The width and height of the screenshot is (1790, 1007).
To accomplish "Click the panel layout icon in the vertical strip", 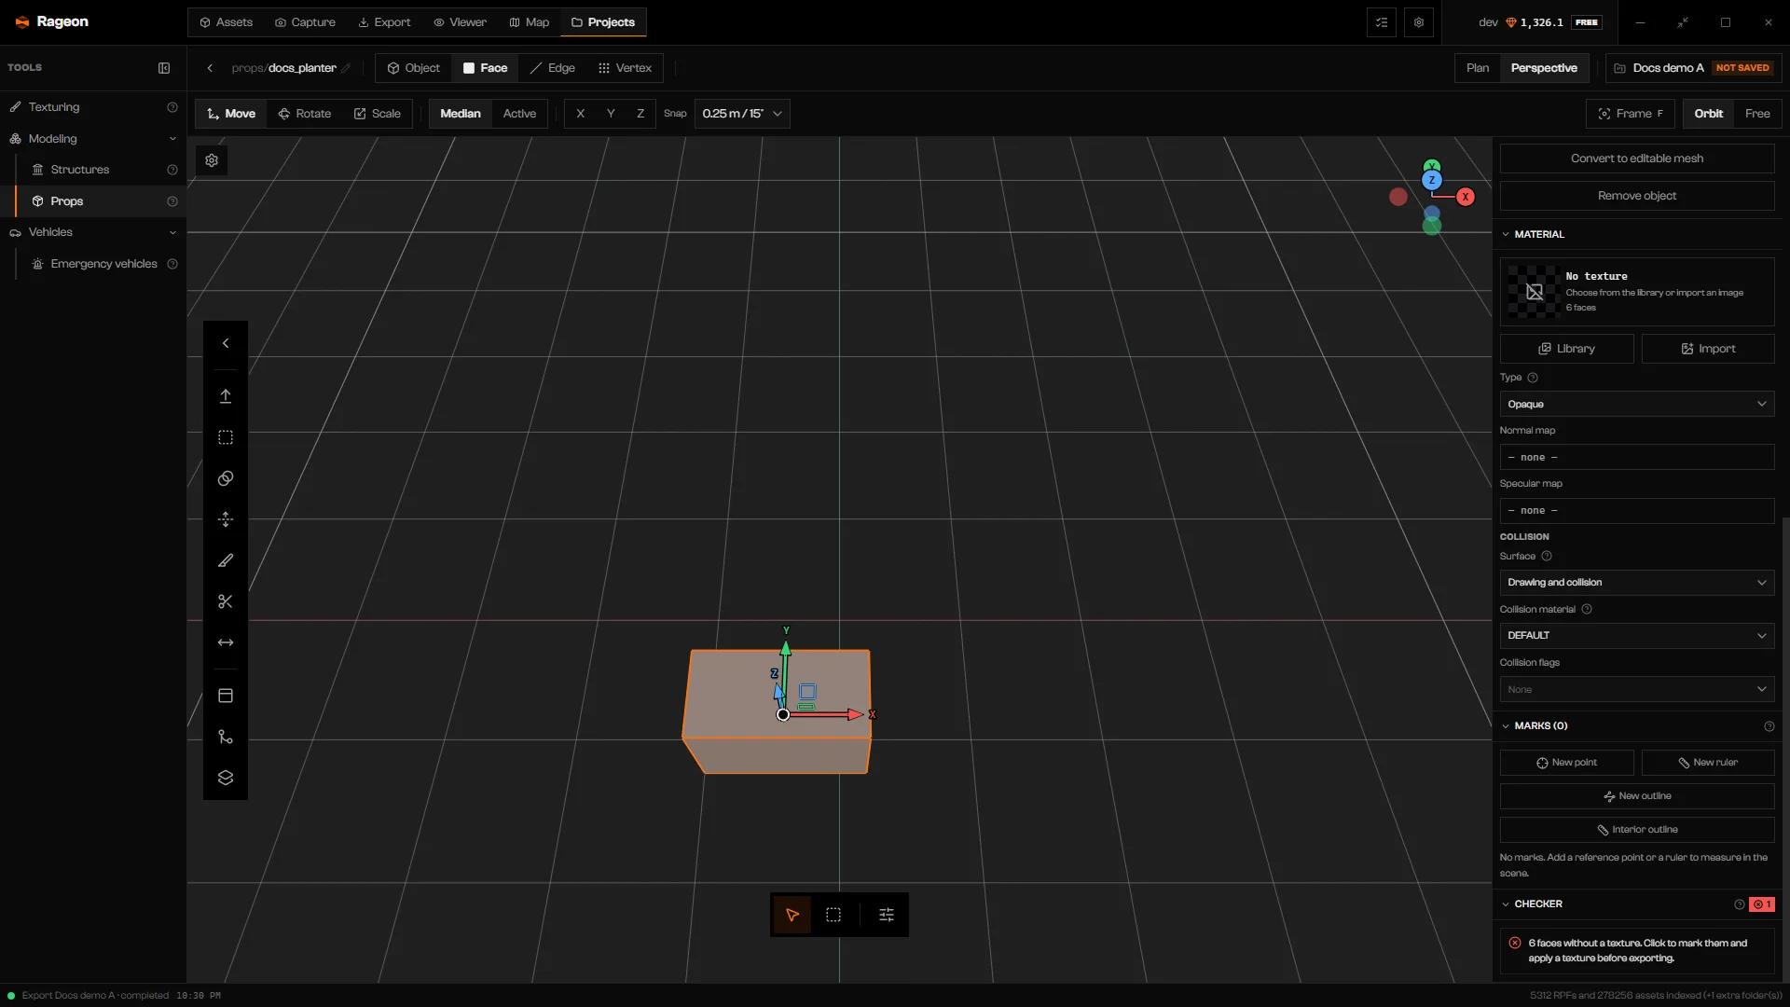I will 226,697.
